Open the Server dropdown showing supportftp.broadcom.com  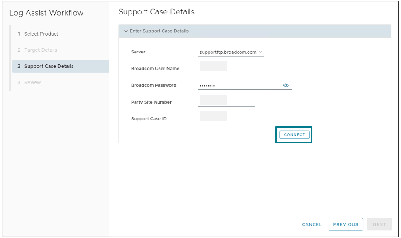coord(231,53)
